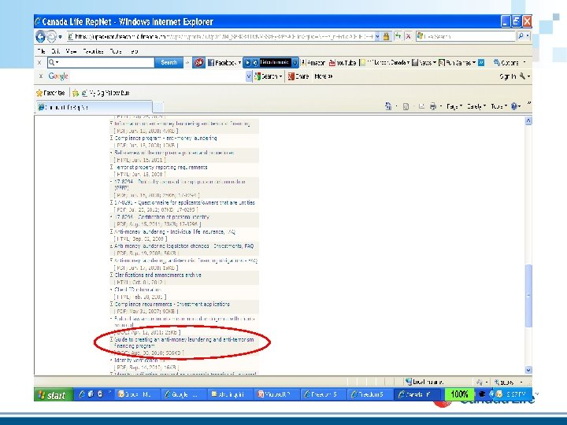This screenshot has height=425, width=567.
Task: Click the Google toolbar Search button
Action: (x=268, y=76)
